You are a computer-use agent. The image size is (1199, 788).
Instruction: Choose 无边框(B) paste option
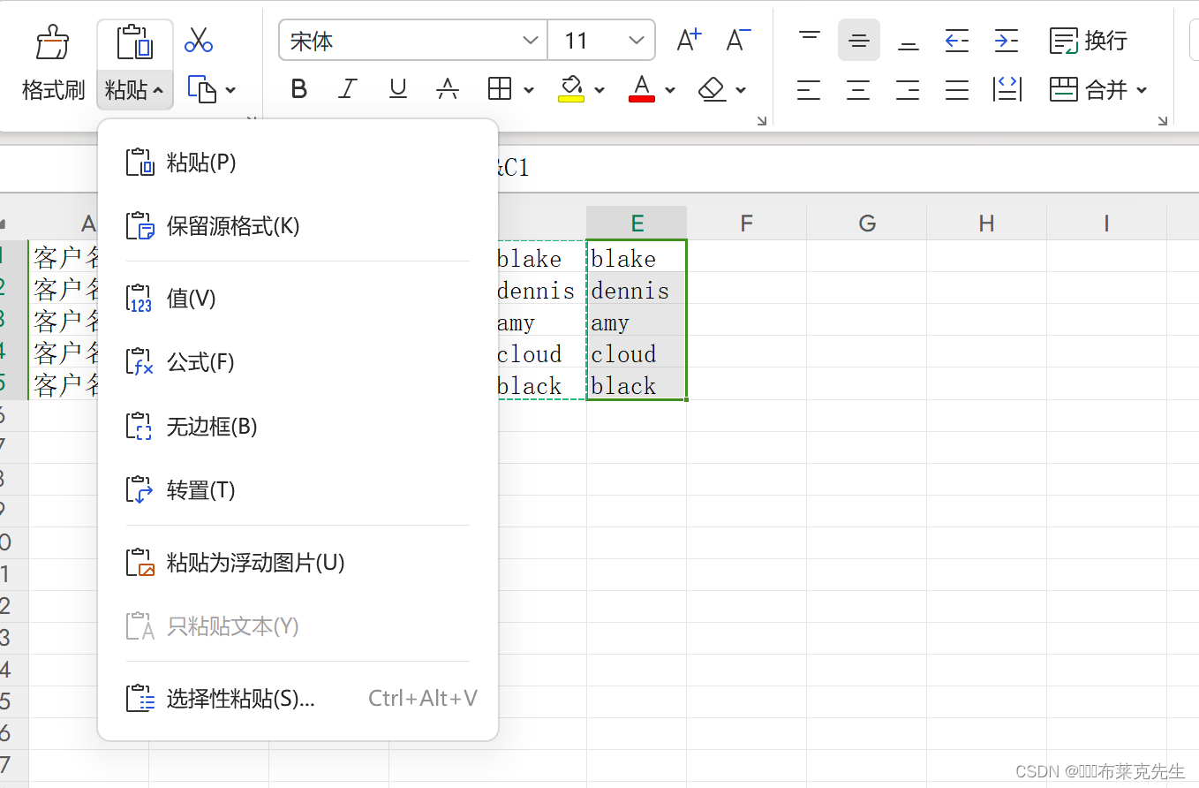(x=298, y=427)
